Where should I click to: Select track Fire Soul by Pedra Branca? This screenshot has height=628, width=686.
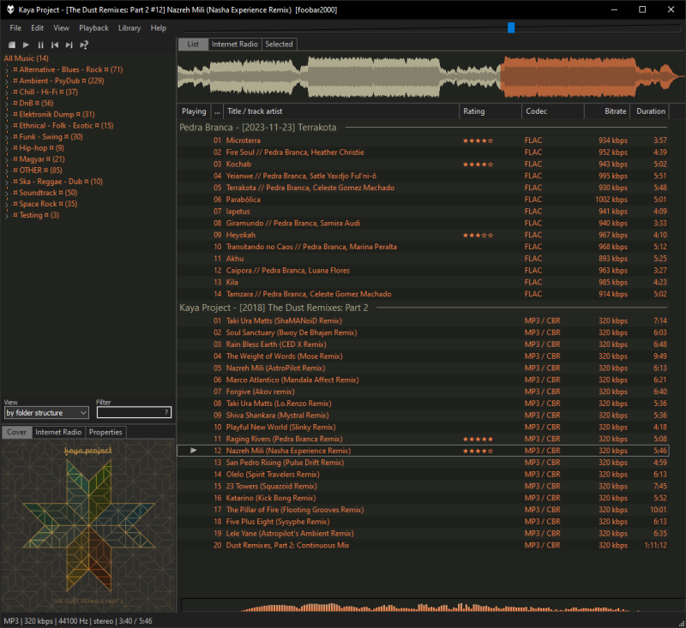click(x=423, y=153)
